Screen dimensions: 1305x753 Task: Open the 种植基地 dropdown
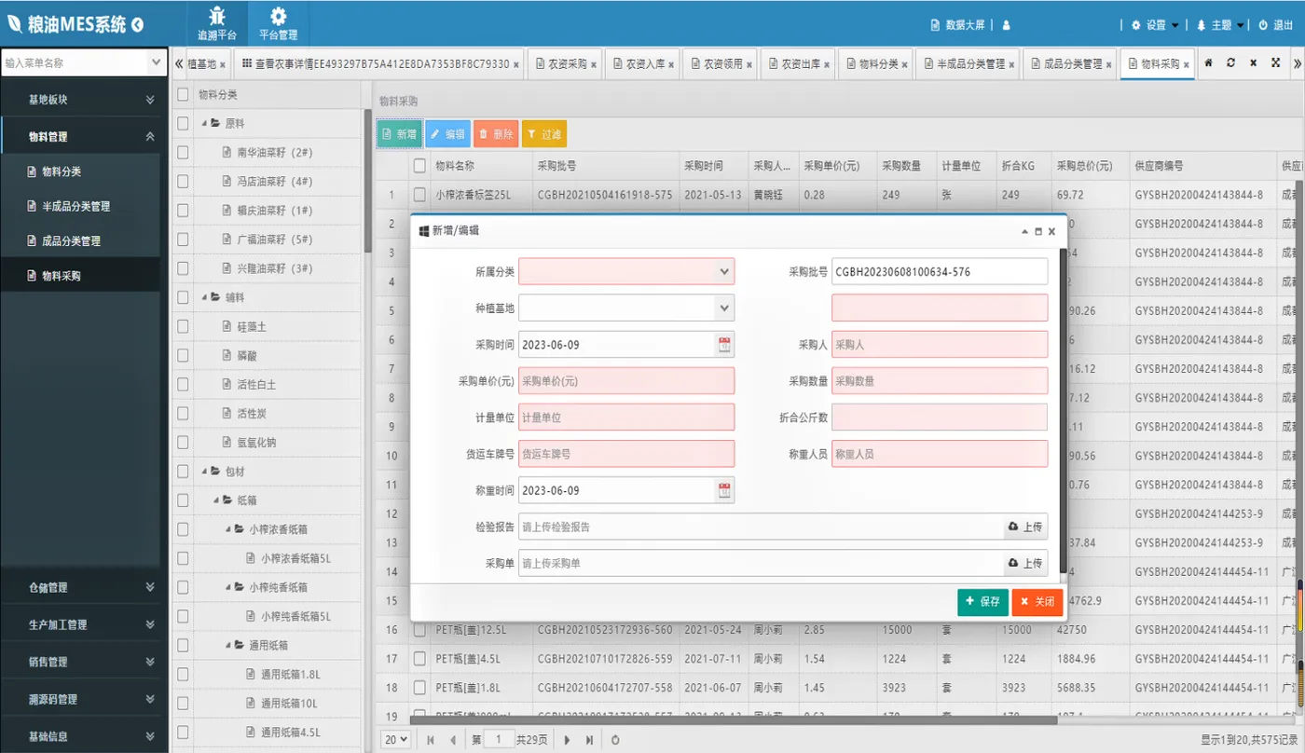point(724,308)
